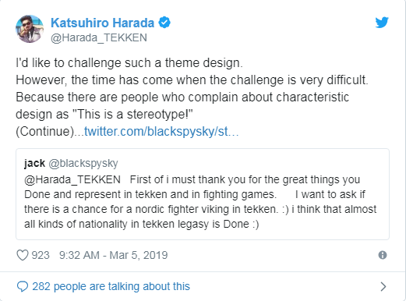Open the tweet info circle icon
Image resolution: width=406 pixels, height=301 pixels.
(383, 255)
